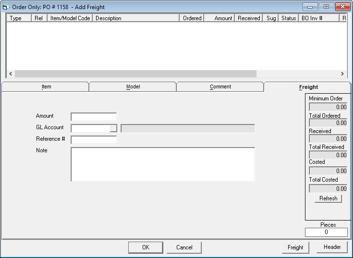Image resolution: width=353 pixels, height=258 pixels.
Task: Click the Total Ordered value field
Action: click(x=328, y=123)
